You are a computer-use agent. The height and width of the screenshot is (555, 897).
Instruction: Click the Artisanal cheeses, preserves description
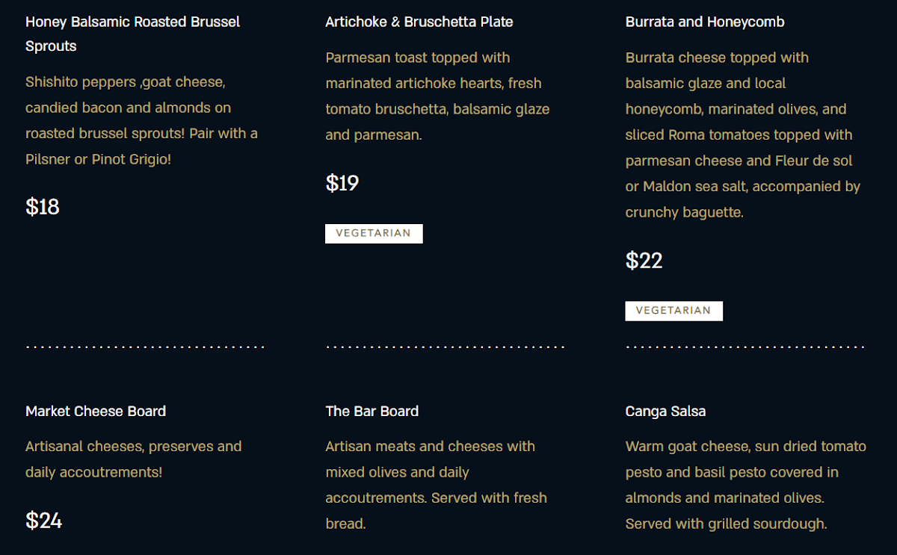click(133, 459)
